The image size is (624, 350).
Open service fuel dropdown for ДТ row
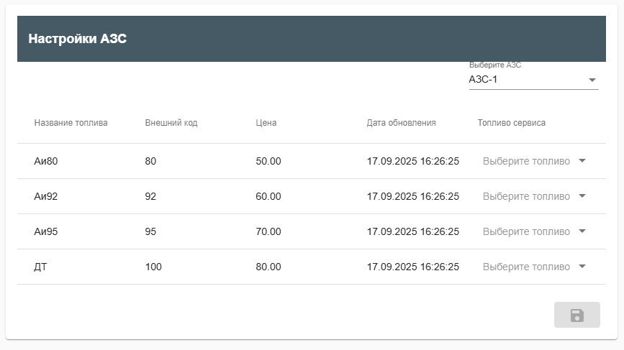[x=535, y=267]
